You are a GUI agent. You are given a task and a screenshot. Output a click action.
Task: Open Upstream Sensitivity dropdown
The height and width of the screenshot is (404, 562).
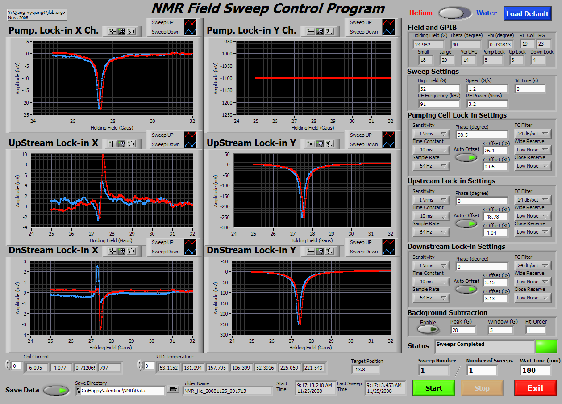[431, 200]
